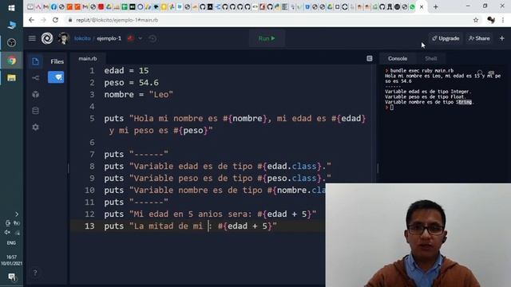Click the Share button

(x=479, y=38)
